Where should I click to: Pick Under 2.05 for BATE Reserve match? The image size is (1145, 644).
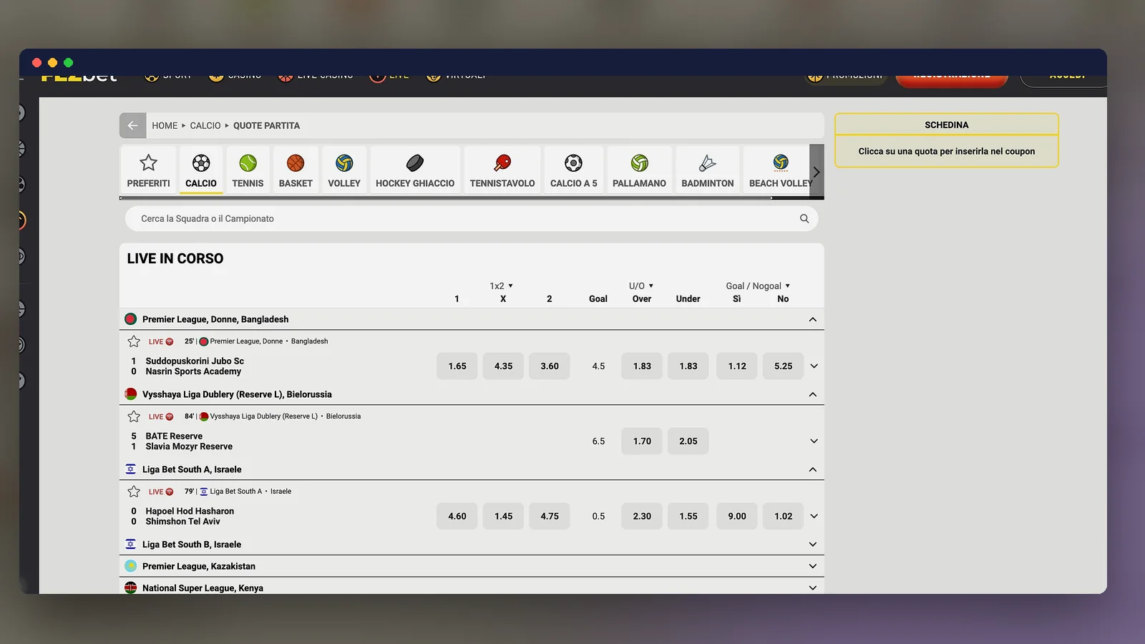point(688,441)
